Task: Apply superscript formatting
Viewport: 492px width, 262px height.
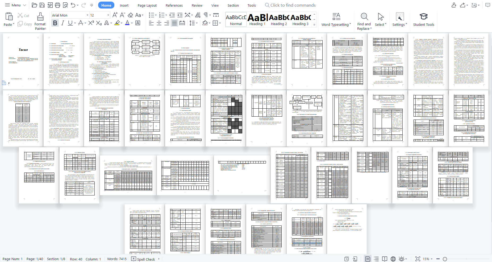Action: [91, 23]
